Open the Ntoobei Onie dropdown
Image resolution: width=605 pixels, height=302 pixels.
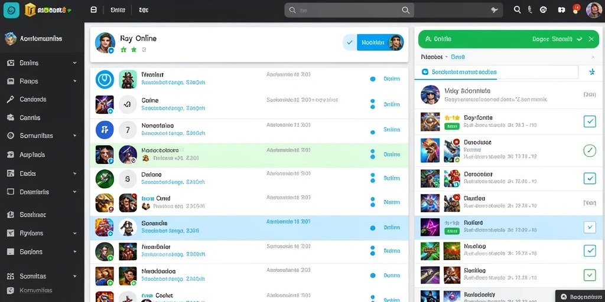443,57
